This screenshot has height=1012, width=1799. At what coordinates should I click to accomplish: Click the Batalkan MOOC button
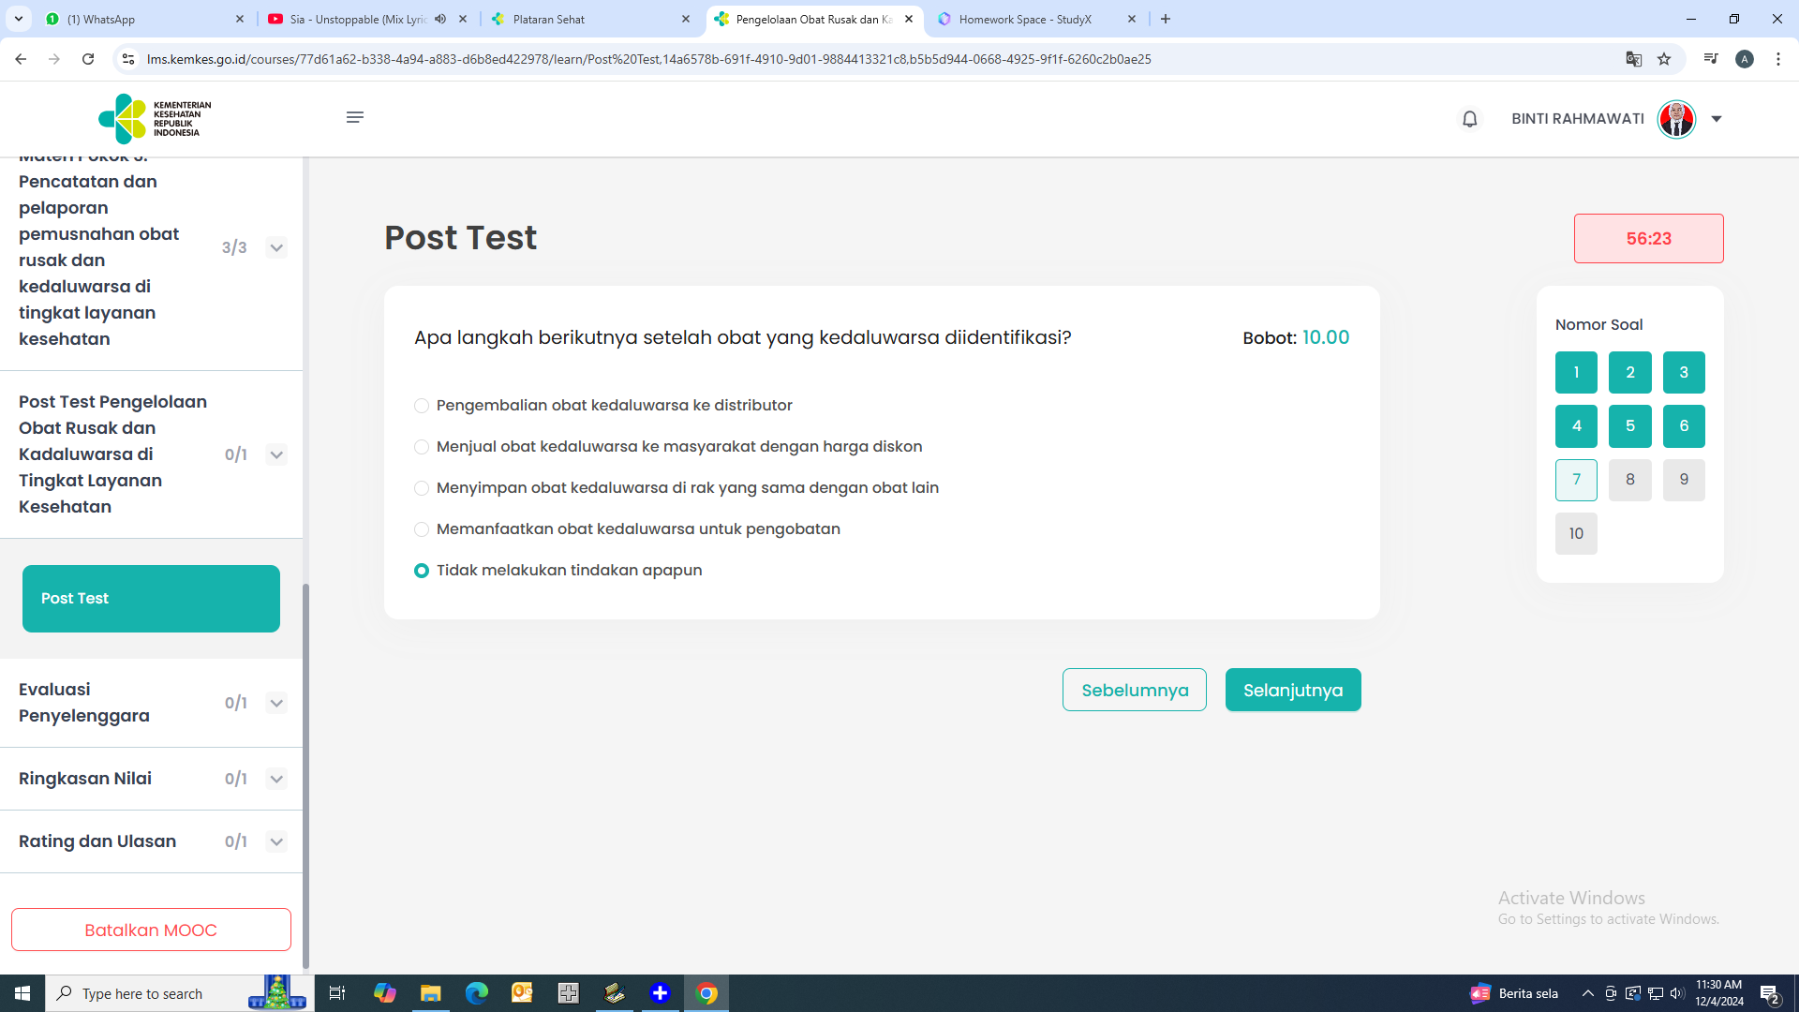(151, 930)
